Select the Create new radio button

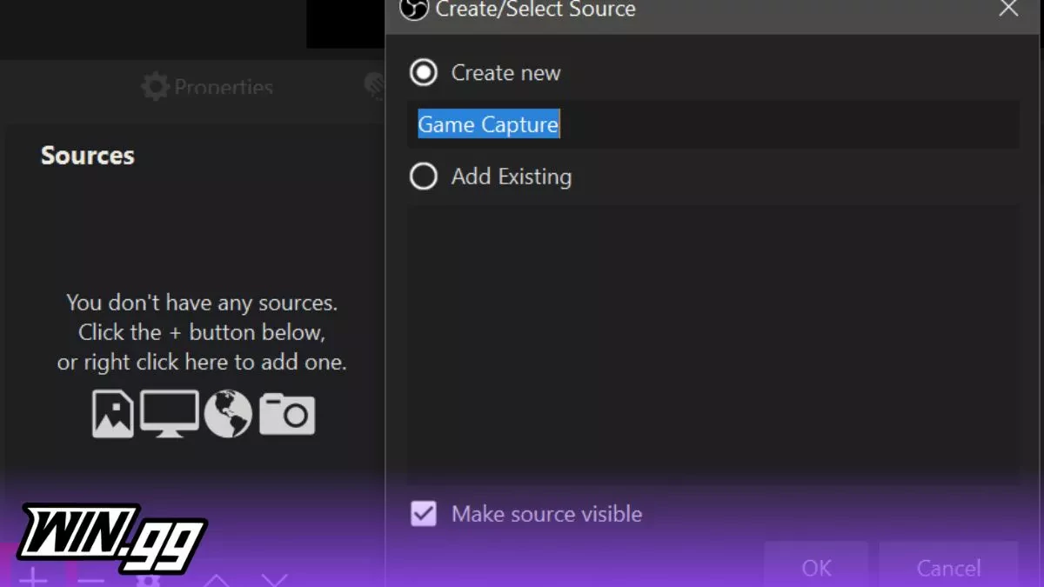(x=424, y=73)
